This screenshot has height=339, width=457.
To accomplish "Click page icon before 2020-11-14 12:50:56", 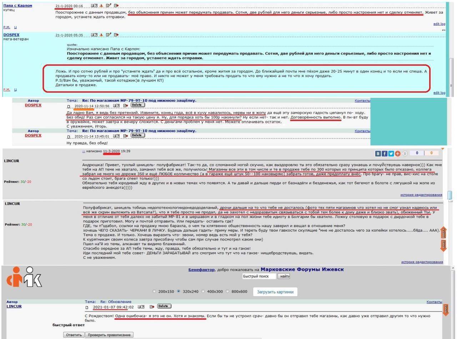I will tap(69, 106).
